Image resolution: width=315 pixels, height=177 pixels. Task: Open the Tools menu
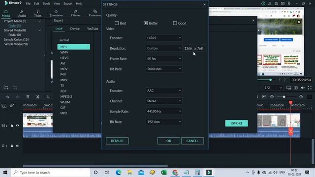pyautogui.click(x=46, y=3)
